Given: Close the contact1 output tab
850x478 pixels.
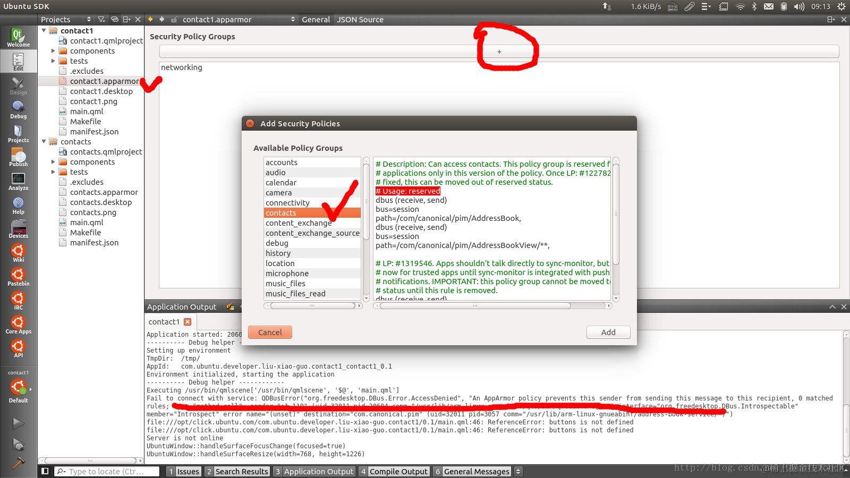Looking at the screenshot, I should [x=188, y=322].
